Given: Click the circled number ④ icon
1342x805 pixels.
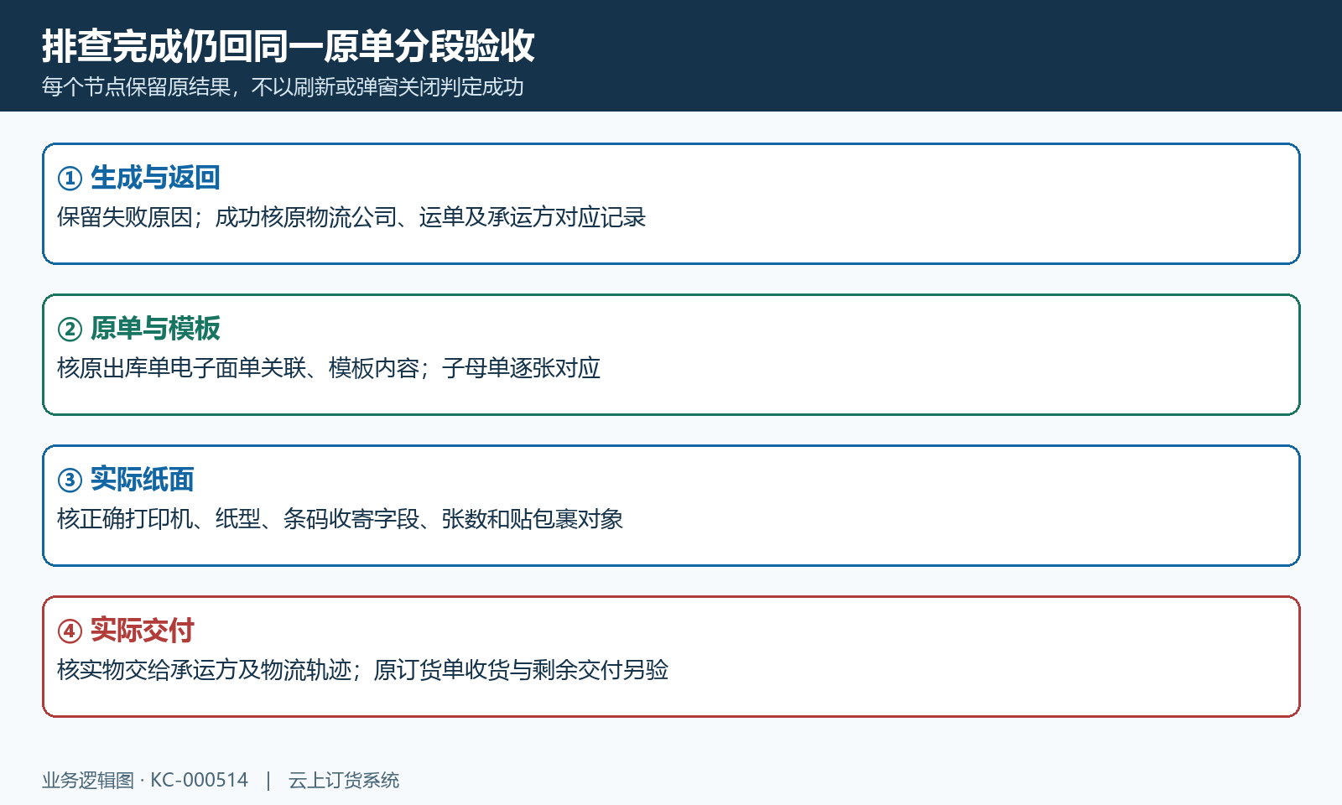Looking at the screenshot, I should pyautogui.click(x=70, y=631).
